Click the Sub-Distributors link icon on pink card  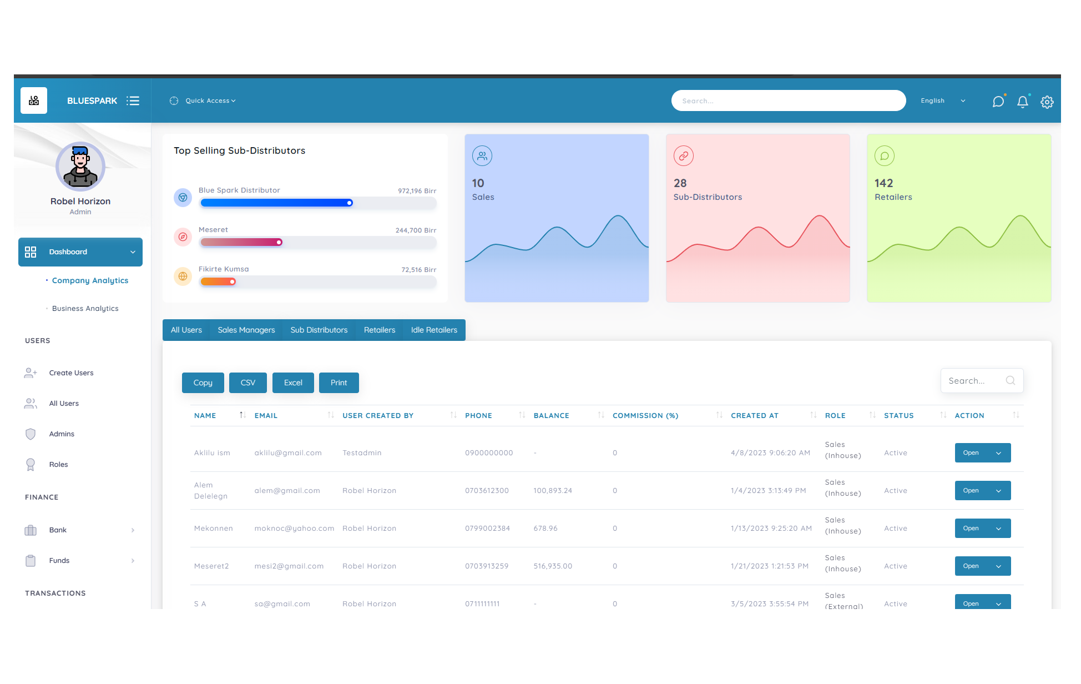[683, 156]
